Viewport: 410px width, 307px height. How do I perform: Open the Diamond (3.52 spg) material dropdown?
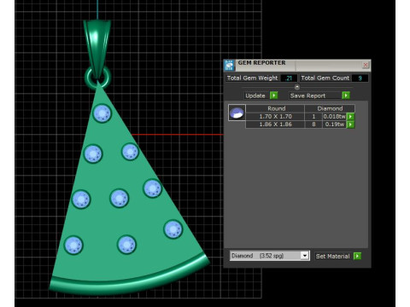[x=305, y=256]
